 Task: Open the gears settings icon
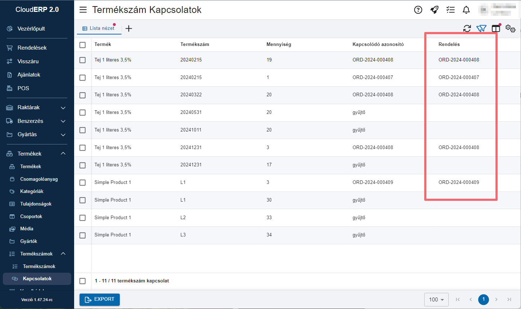pos(510,28)
